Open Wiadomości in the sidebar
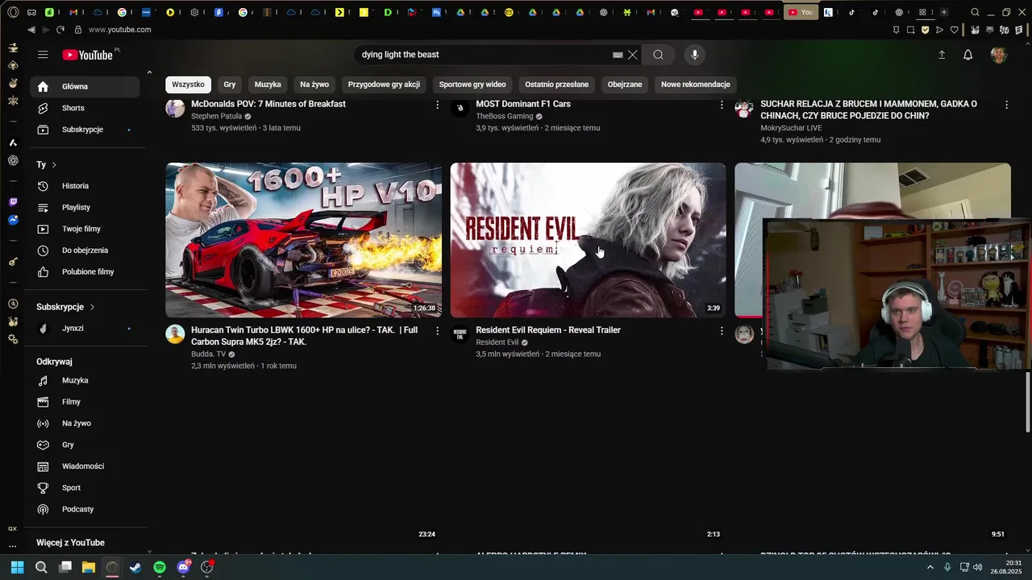1032x580 pixels. pyautogui.click(x=85, y=466)
